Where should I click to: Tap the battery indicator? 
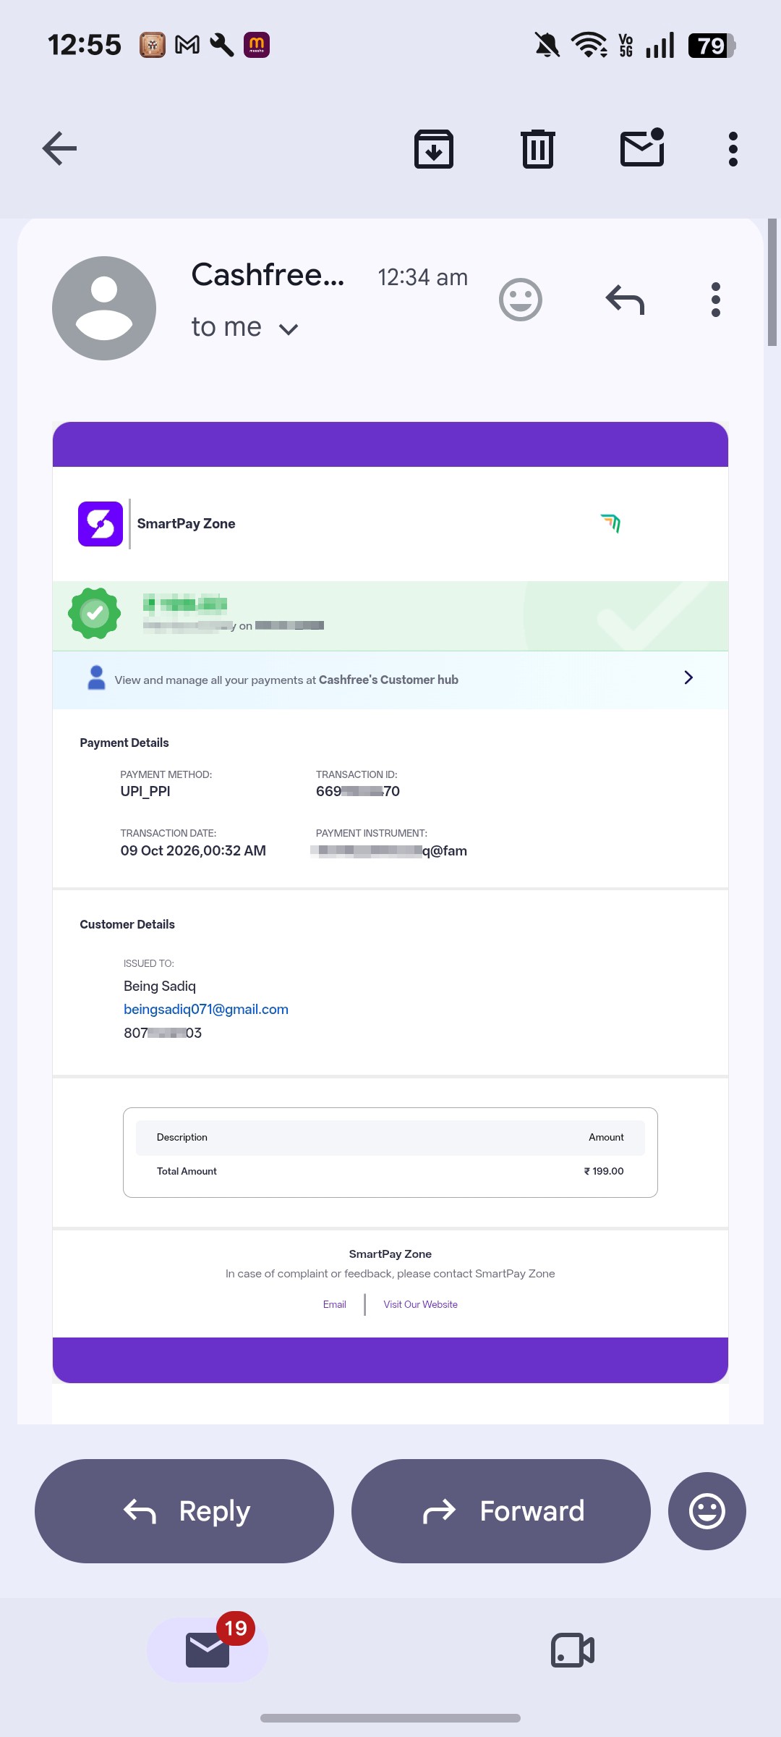point(712,46)
